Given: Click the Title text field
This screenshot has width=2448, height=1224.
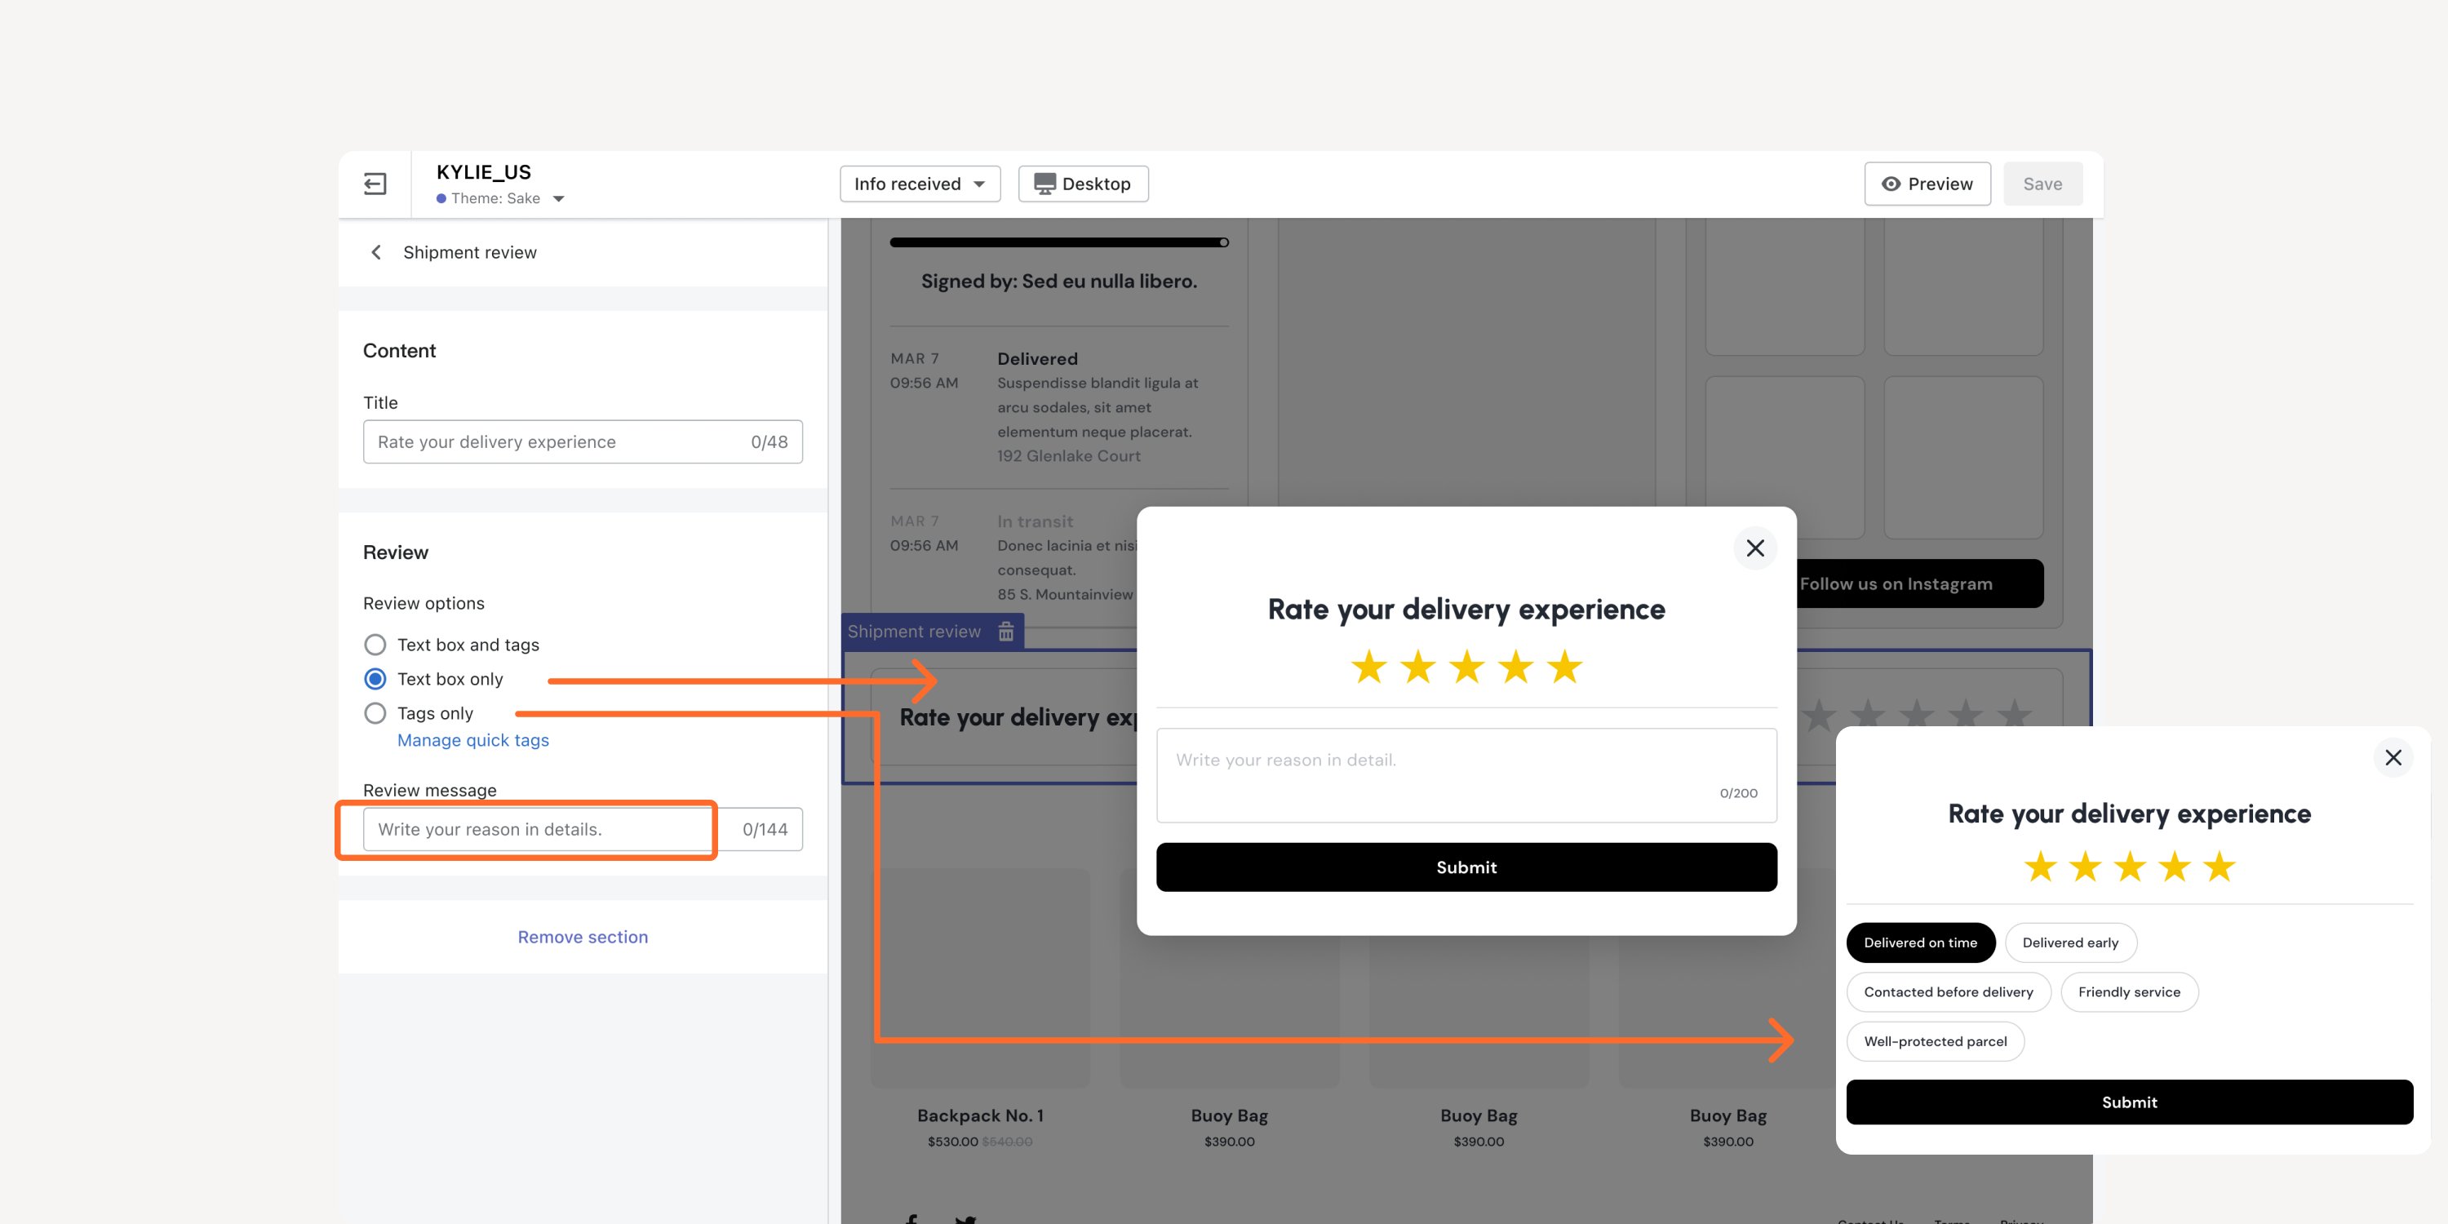Looking at the screenshot, I should point(583,441).
